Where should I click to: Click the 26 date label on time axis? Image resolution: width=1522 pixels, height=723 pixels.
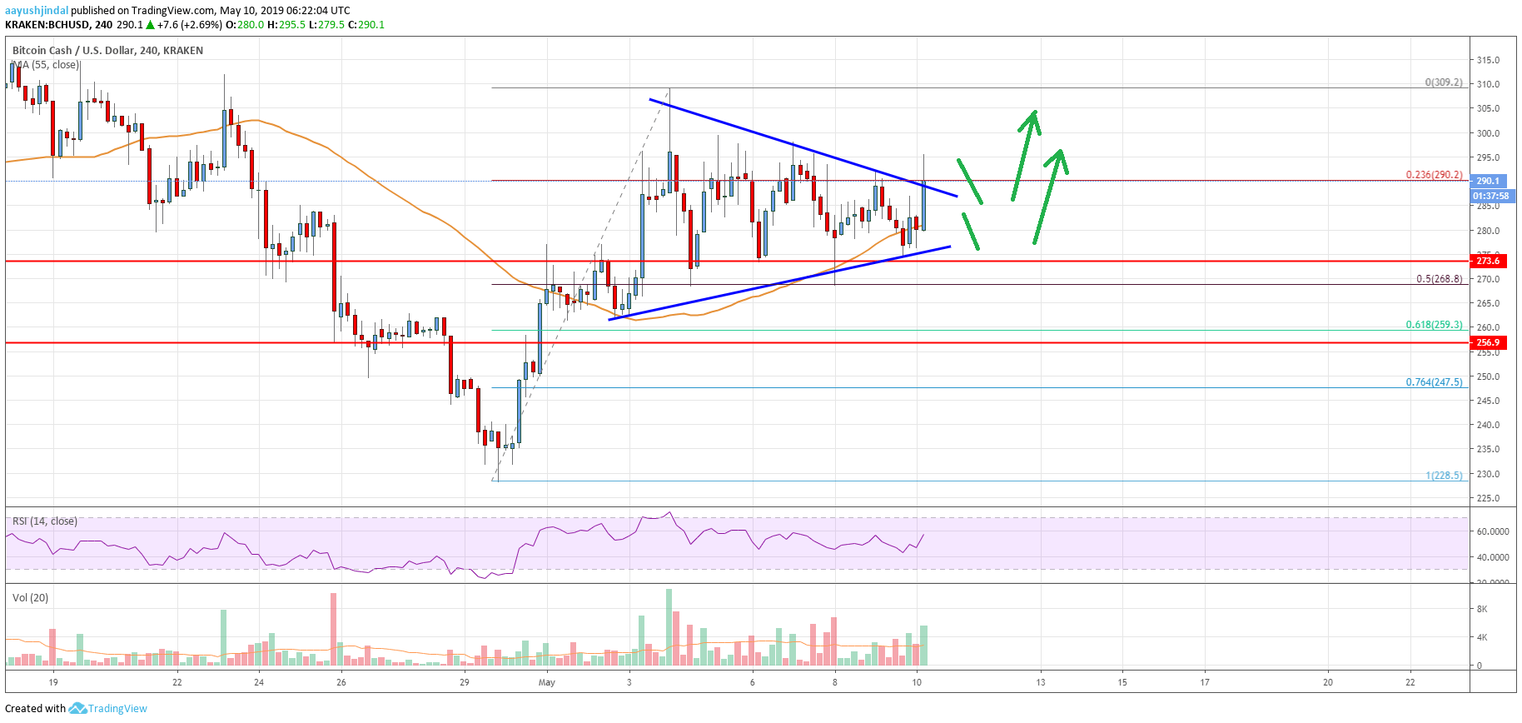[341, 682]
